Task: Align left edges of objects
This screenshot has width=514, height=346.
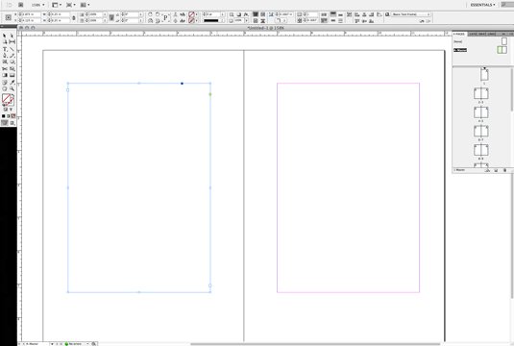Action: coord(357,14)
